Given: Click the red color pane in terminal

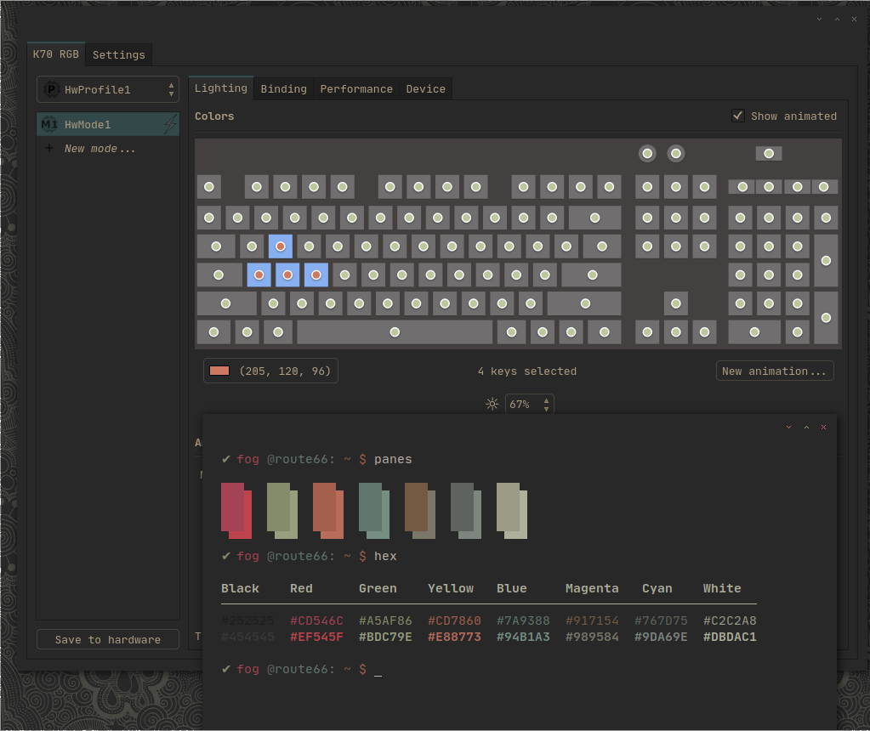Looking at the screenshot, I should point(236,511).
